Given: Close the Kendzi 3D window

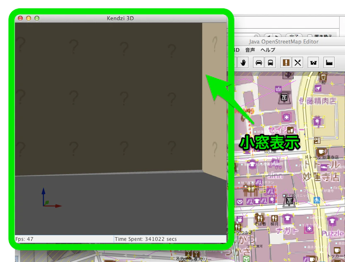Looking at the screenshot, I should pos(20,18).
